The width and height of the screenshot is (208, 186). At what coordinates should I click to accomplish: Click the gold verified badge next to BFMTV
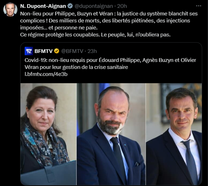tap(57, 51)
